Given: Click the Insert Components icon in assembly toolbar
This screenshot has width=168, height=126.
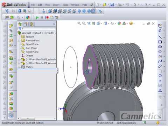Looking at the screenshot, I should pyautogui.click(x=11, y=26).
